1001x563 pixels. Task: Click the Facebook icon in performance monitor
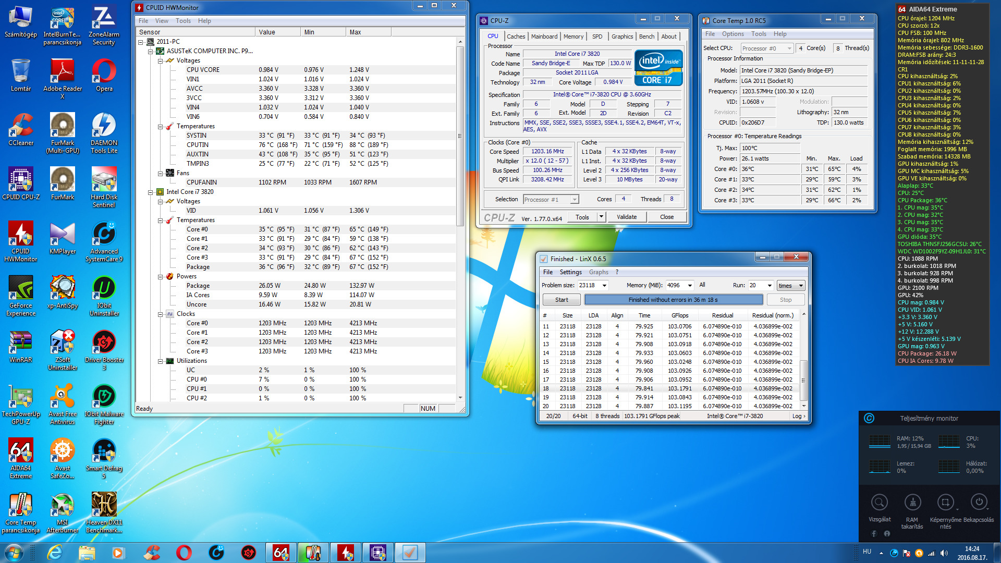tap(874, 533)
